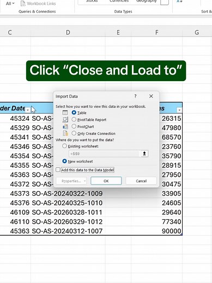Cancel the Import Data dialog

point(141,181)
